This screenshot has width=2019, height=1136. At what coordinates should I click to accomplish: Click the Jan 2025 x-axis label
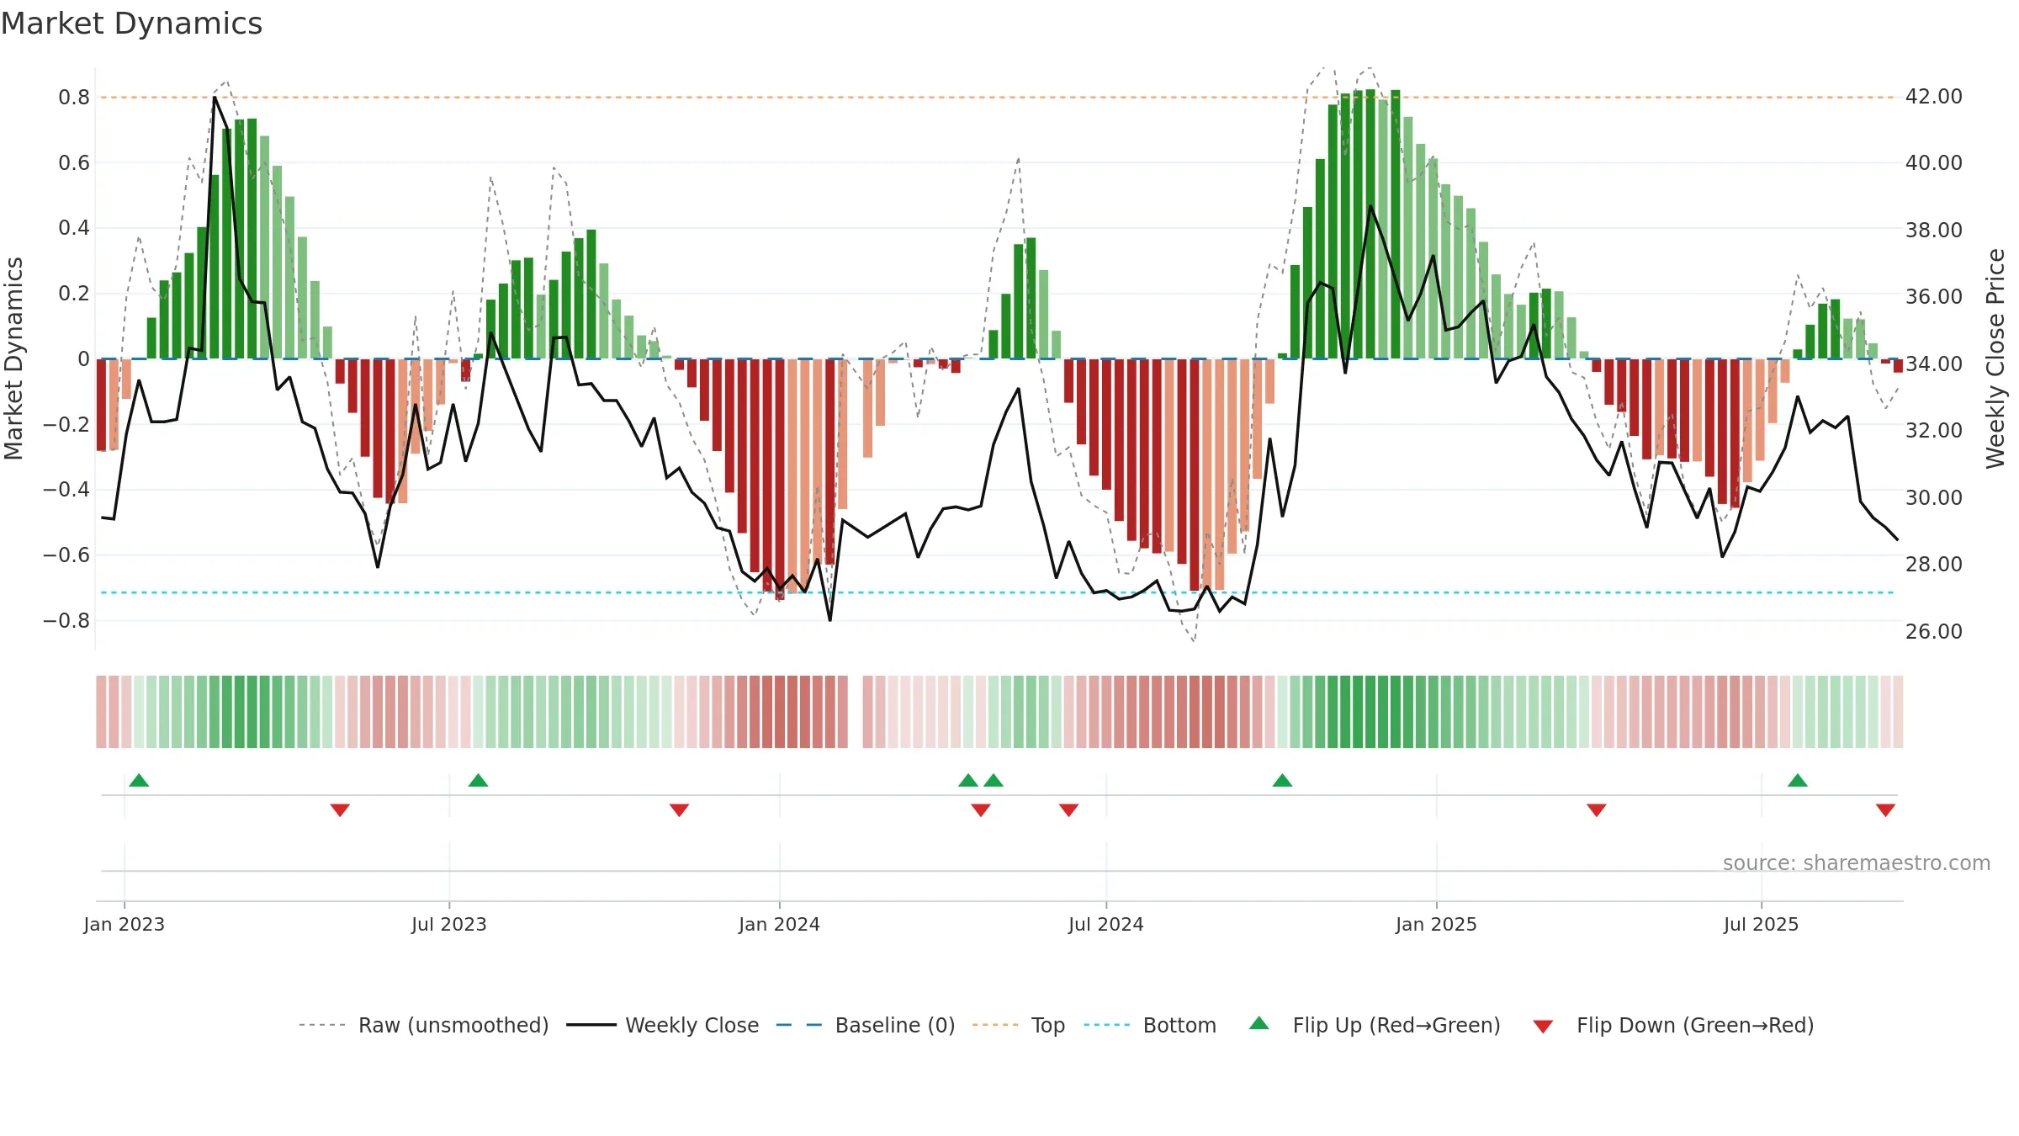click(1436, 924)
